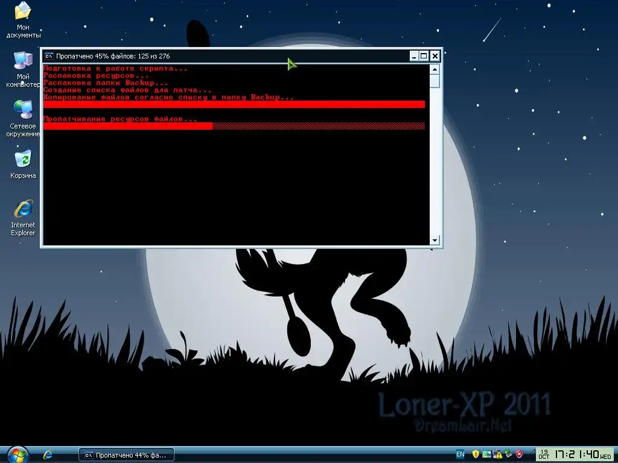Click the line 'Пропатчивание ресурсов файлов...'
The width and height of the screenshot is (618, 463).
point(120,119)
